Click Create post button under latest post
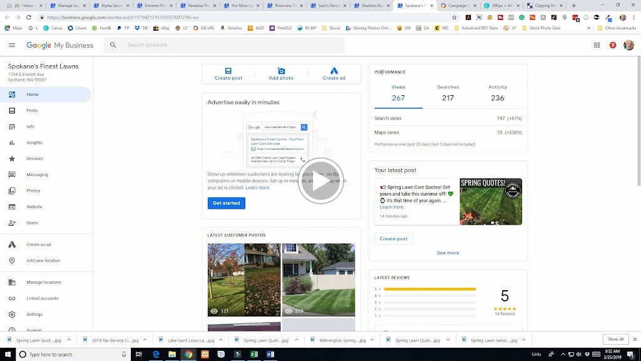 393,239
